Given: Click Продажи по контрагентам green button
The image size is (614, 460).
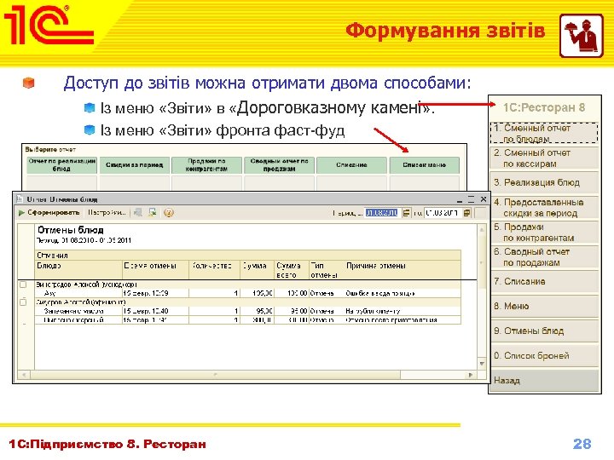Looking at the screenshot, I should [206, 165].
